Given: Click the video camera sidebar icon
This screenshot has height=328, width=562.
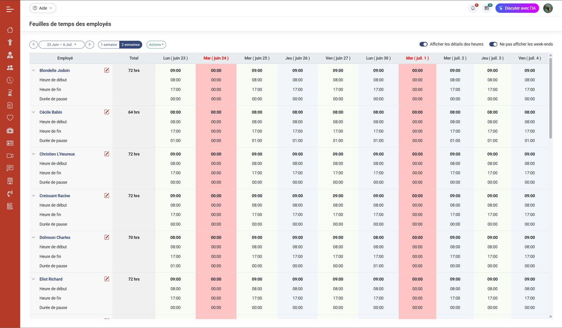Looking at the screenshot, I should point(10,156).
